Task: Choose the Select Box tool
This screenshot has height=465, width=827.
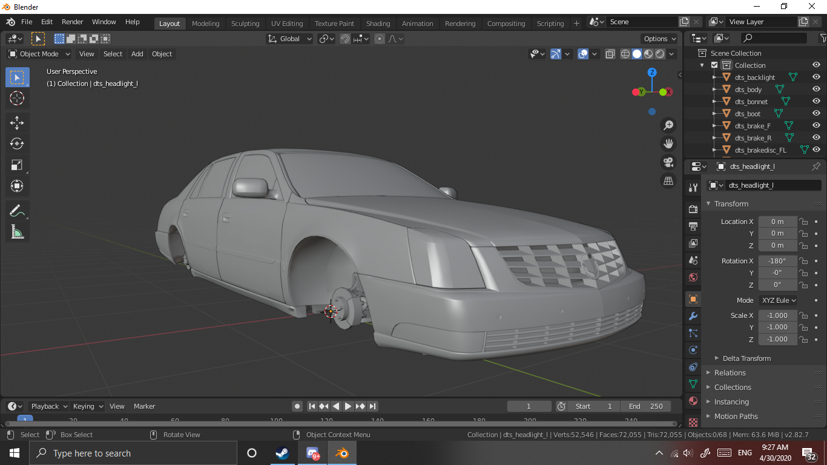Action: pos(17,77)
